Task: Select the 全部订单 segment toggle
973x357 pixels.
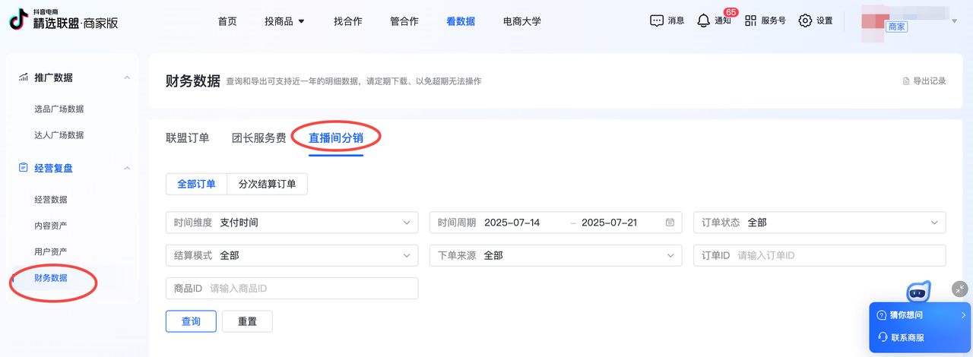Action: [x=196, y=184]
